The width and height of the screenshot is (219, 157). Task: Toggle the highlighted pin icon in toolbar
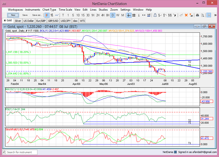tap(209, 15)
